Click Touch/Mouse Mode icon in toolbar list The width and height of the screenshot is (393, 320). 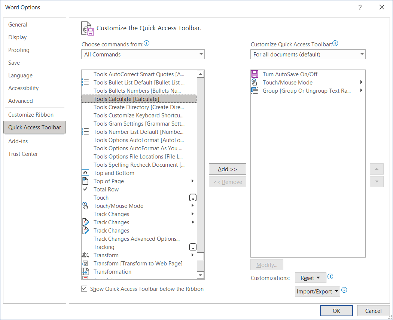pos(255,82)
